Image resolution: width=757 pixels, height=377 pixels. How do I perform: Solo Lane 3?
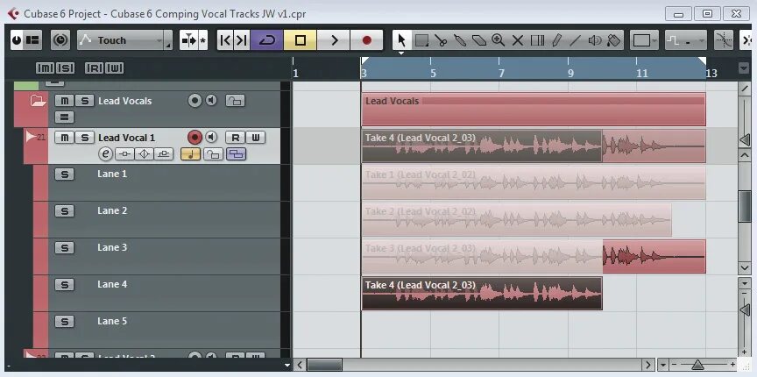click(x=64, y=248)
